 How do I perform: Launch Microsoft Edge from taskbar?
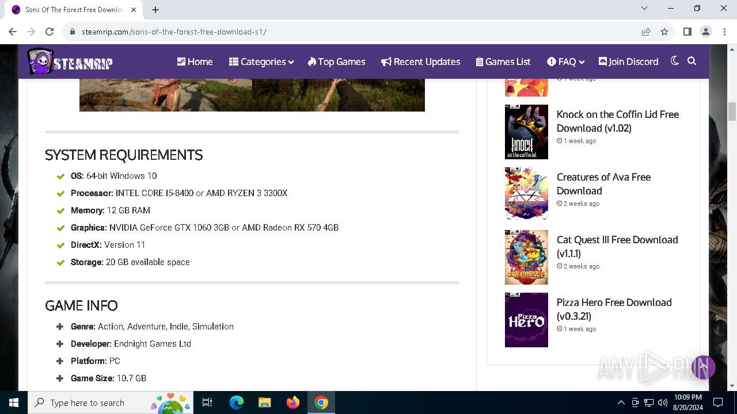pyautogui.click(x=237, y=402)
